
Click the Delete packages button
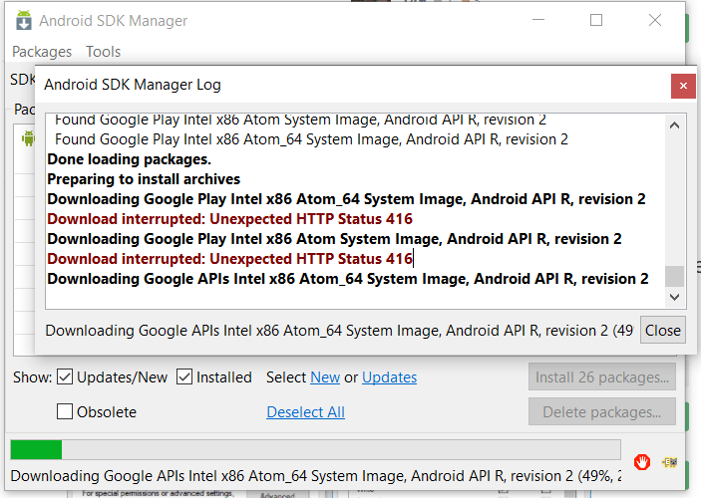602,411
